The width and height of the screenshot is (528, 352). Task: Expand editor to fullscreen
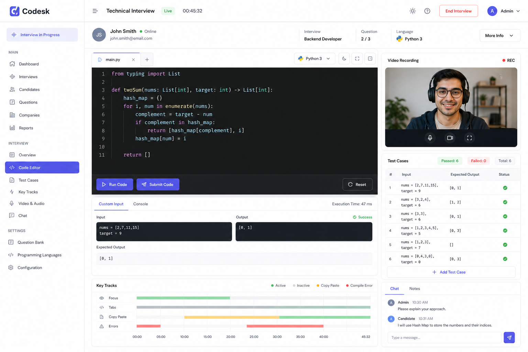click(x=357, y=58)
